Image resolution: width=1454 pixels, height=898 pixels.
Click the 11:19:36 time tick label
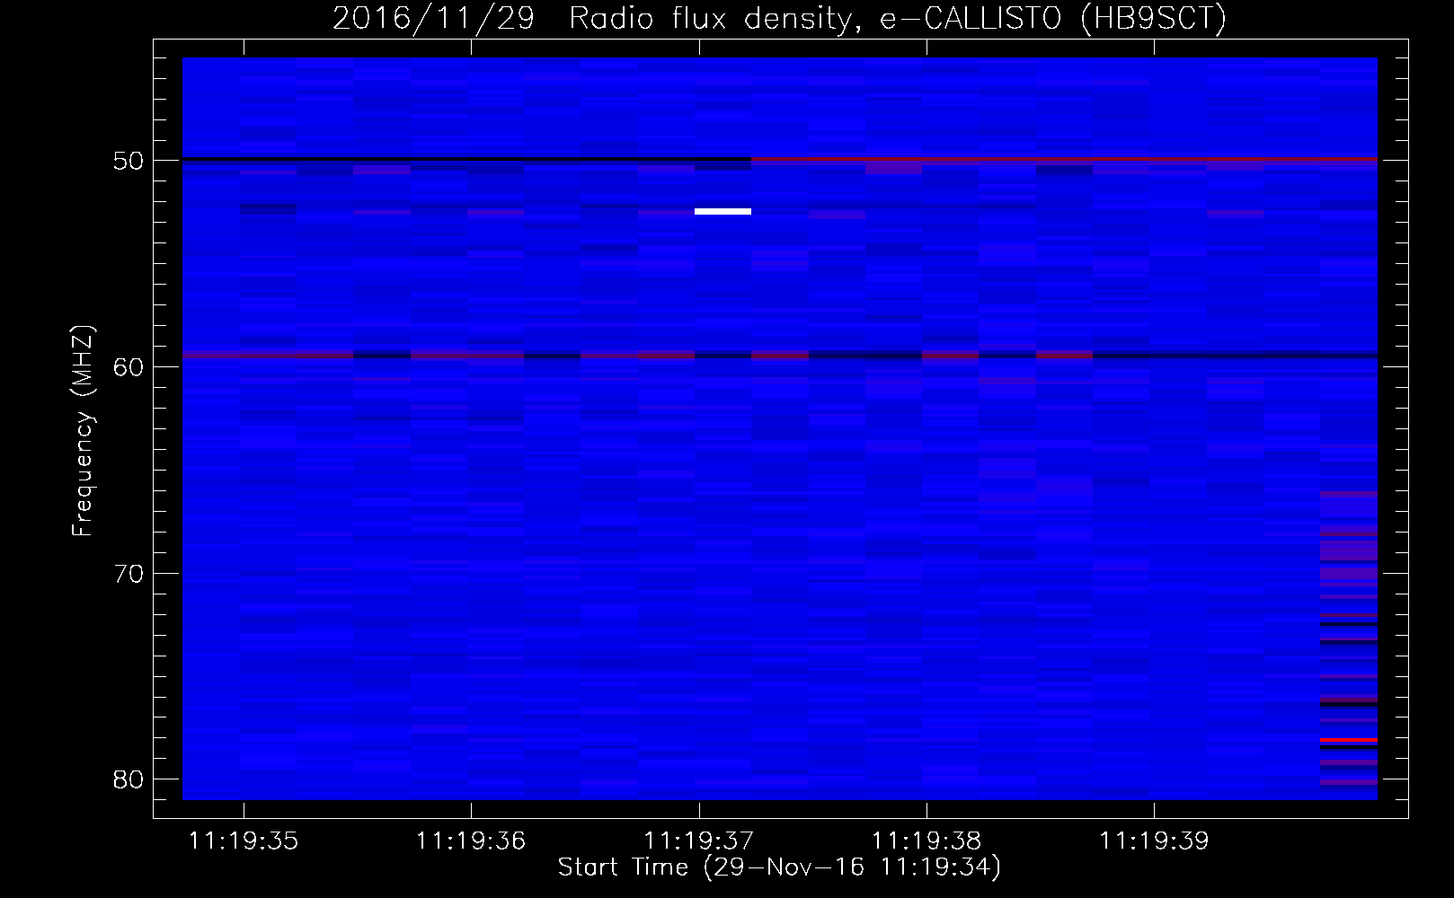[471, 841]
